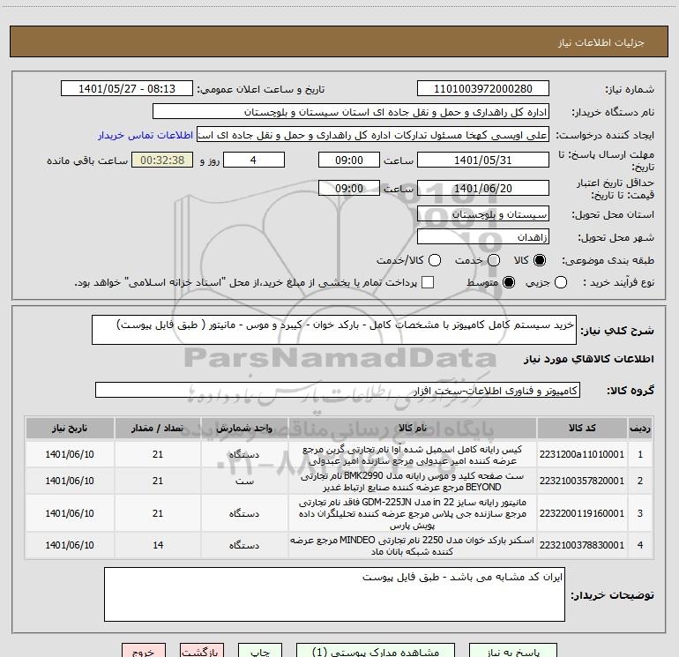
Task: Click the GDM-225JN monitor item name
Action: coord(413,513)
